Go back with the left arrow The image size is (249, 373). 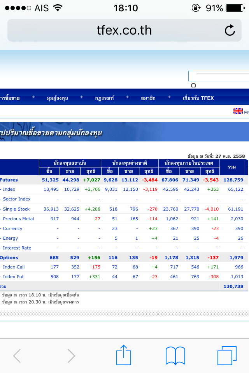click(17, 356)
